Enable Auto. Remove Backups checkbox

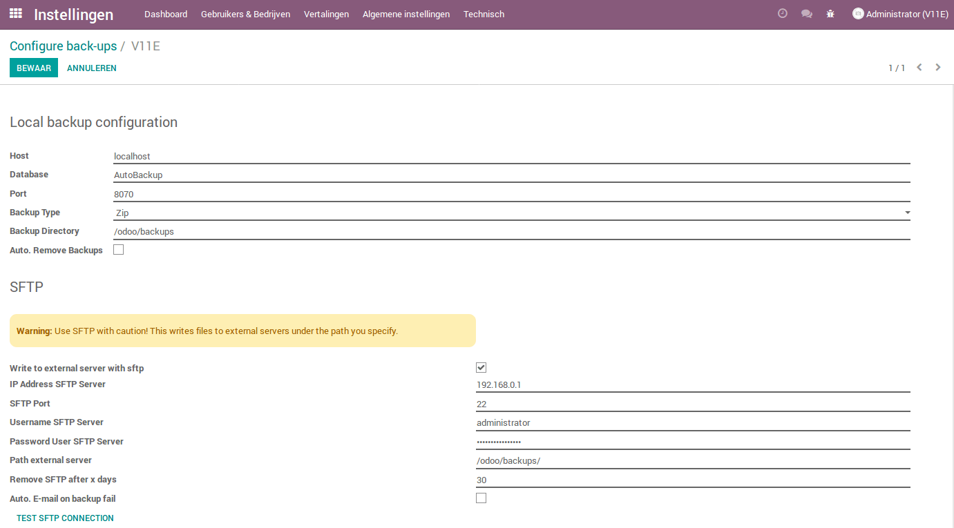pyautogui.click(x=118, y=250)
